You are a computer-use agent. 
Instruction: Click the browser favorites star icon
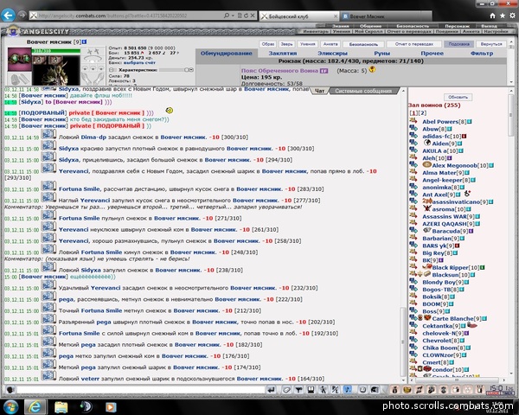click(503, 16)
